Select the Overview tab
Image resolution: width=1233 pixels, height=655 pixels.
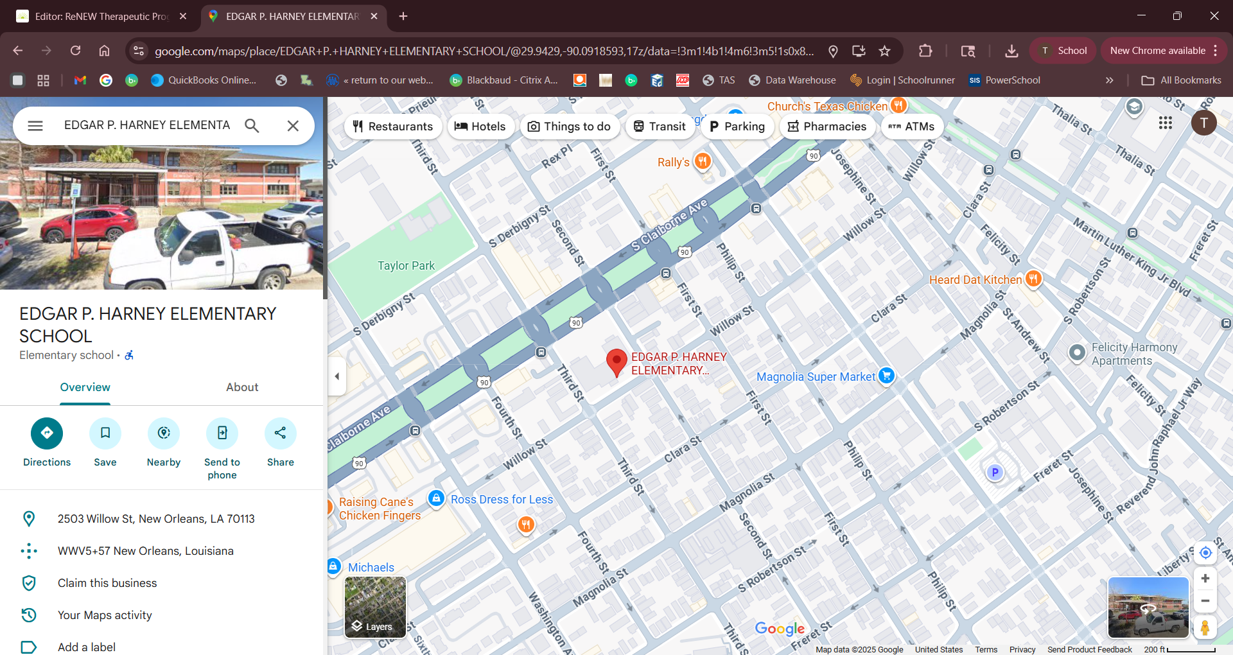85,387
